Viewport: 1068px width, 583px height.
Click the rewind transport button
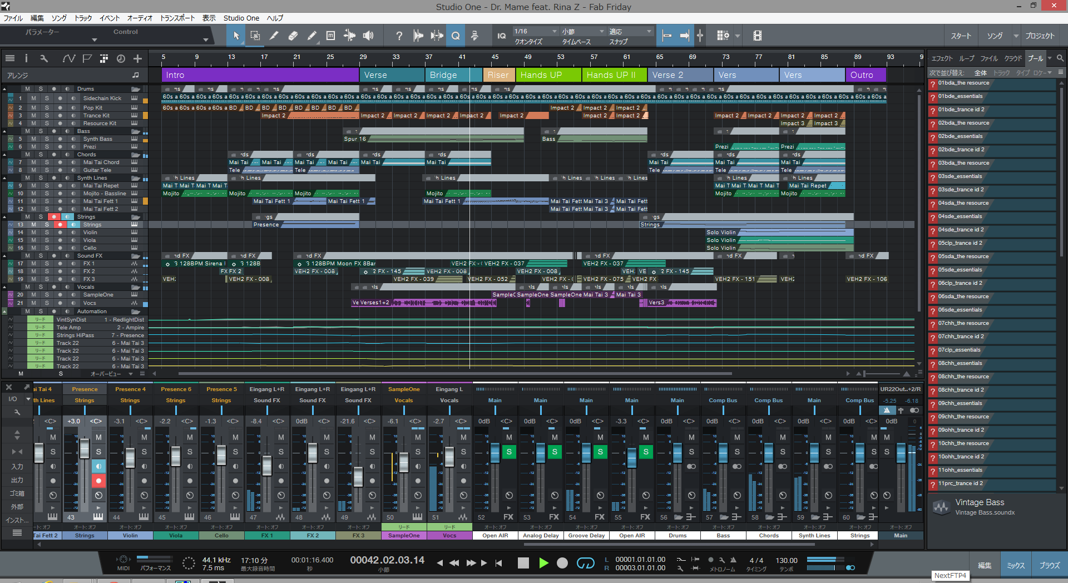(x=454, y=563)
